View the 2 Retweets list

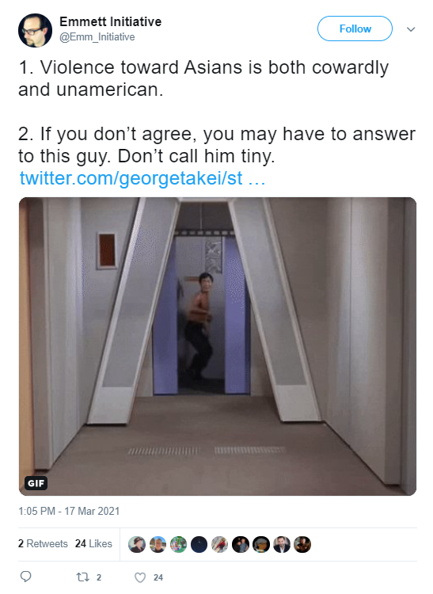pos(43,543)
